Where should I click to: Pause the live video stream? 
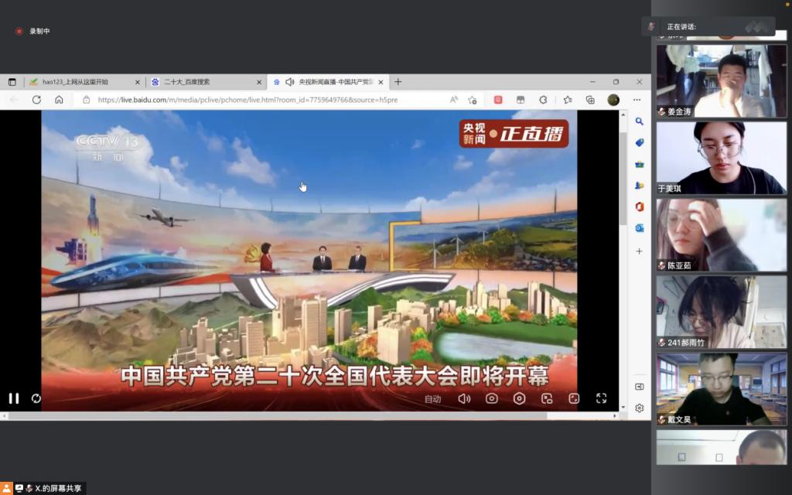pos(14,398)
